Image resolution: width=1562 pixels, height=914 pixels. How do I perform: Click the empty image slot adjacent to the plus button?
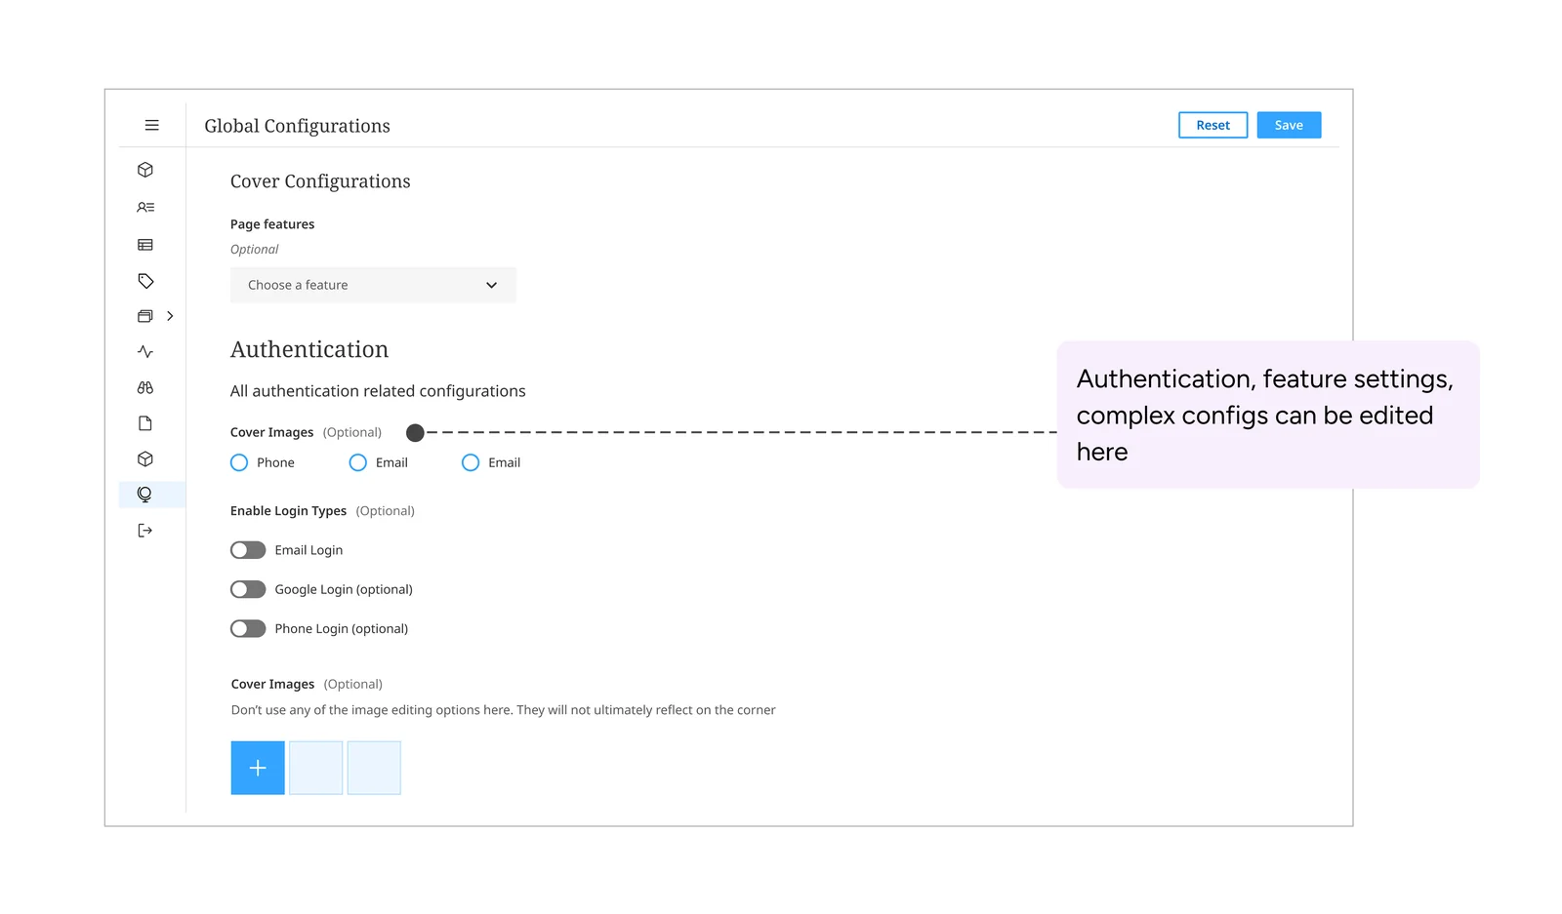315,768
